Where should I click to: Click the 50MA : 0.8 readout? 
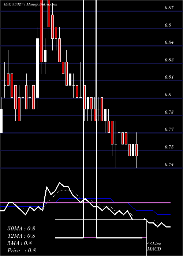[x=21, y=229]
